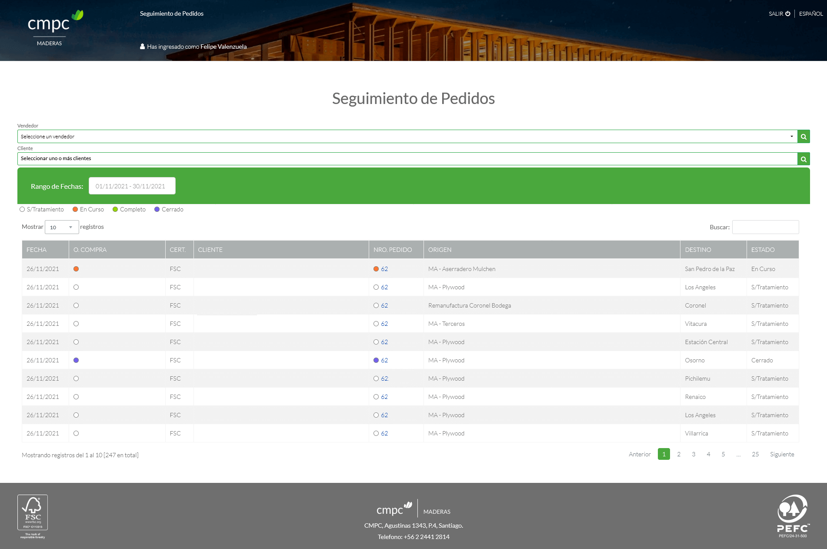Image resolution: width=827 pixels, height=549 pixels.
Task: Click the Buscar search input field
Action: click(765, 228)
